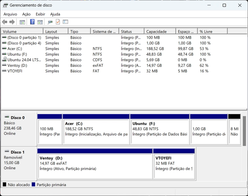Click the 16 % free cell
Viewport: 248px width, 196px height.
point(204,71)
